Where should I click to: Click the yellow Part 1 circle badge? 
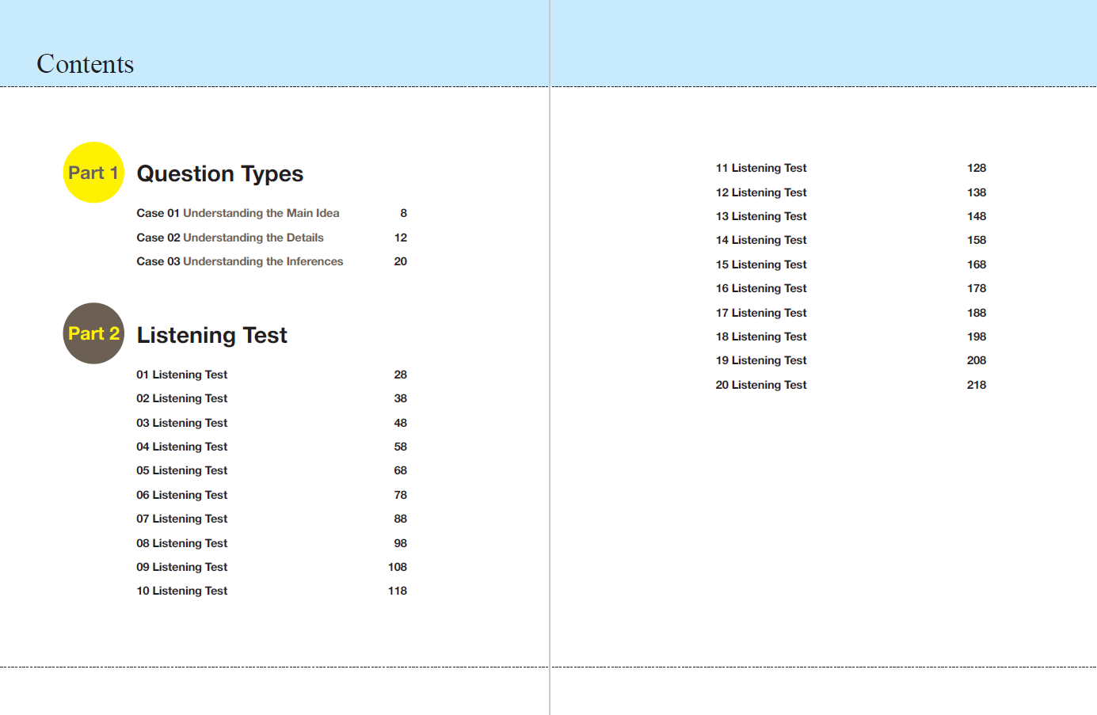click(93, 173)
